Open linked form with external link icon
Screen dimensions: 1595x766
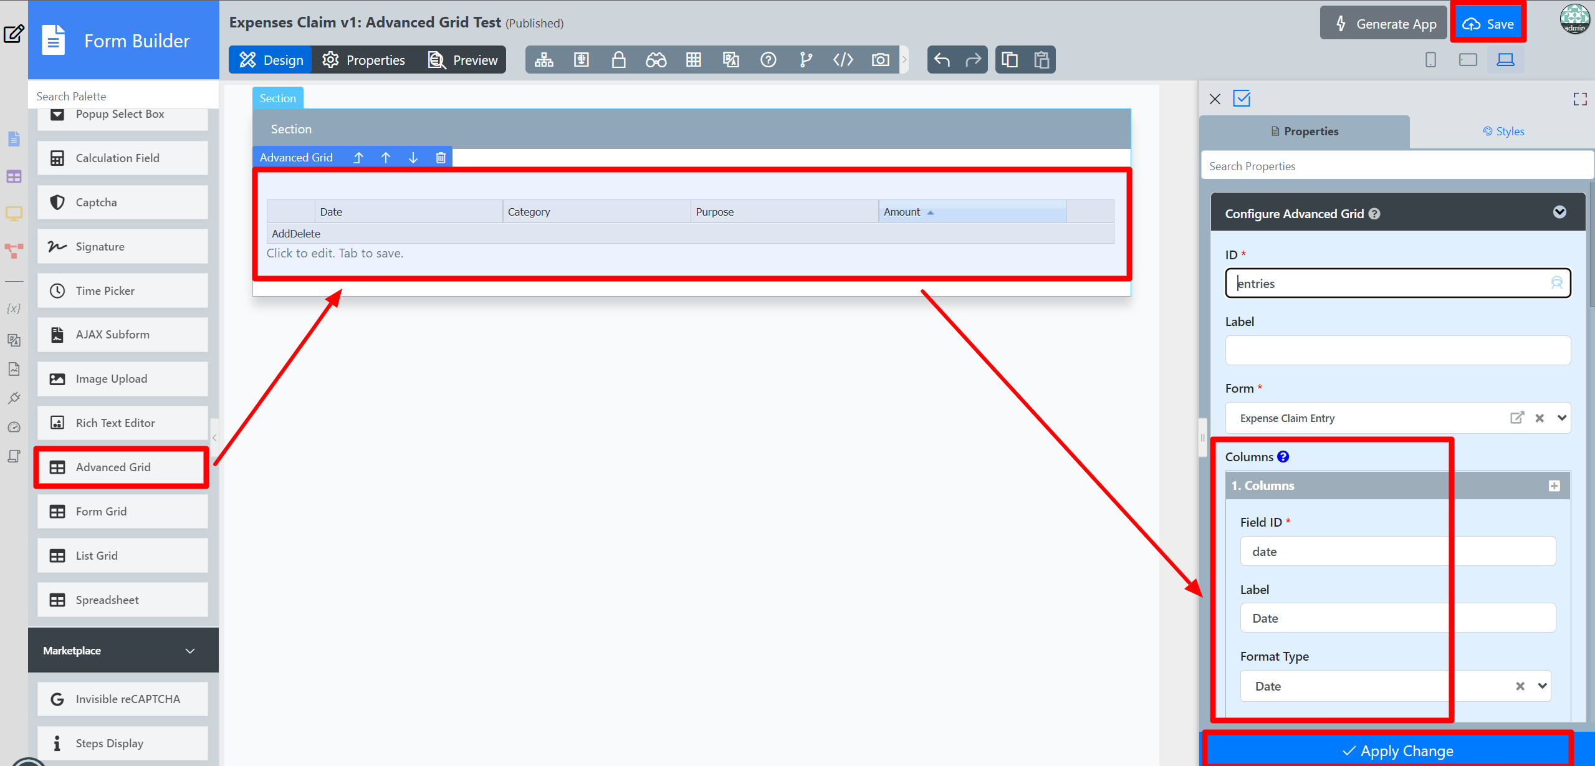[x=1516, y=418]
